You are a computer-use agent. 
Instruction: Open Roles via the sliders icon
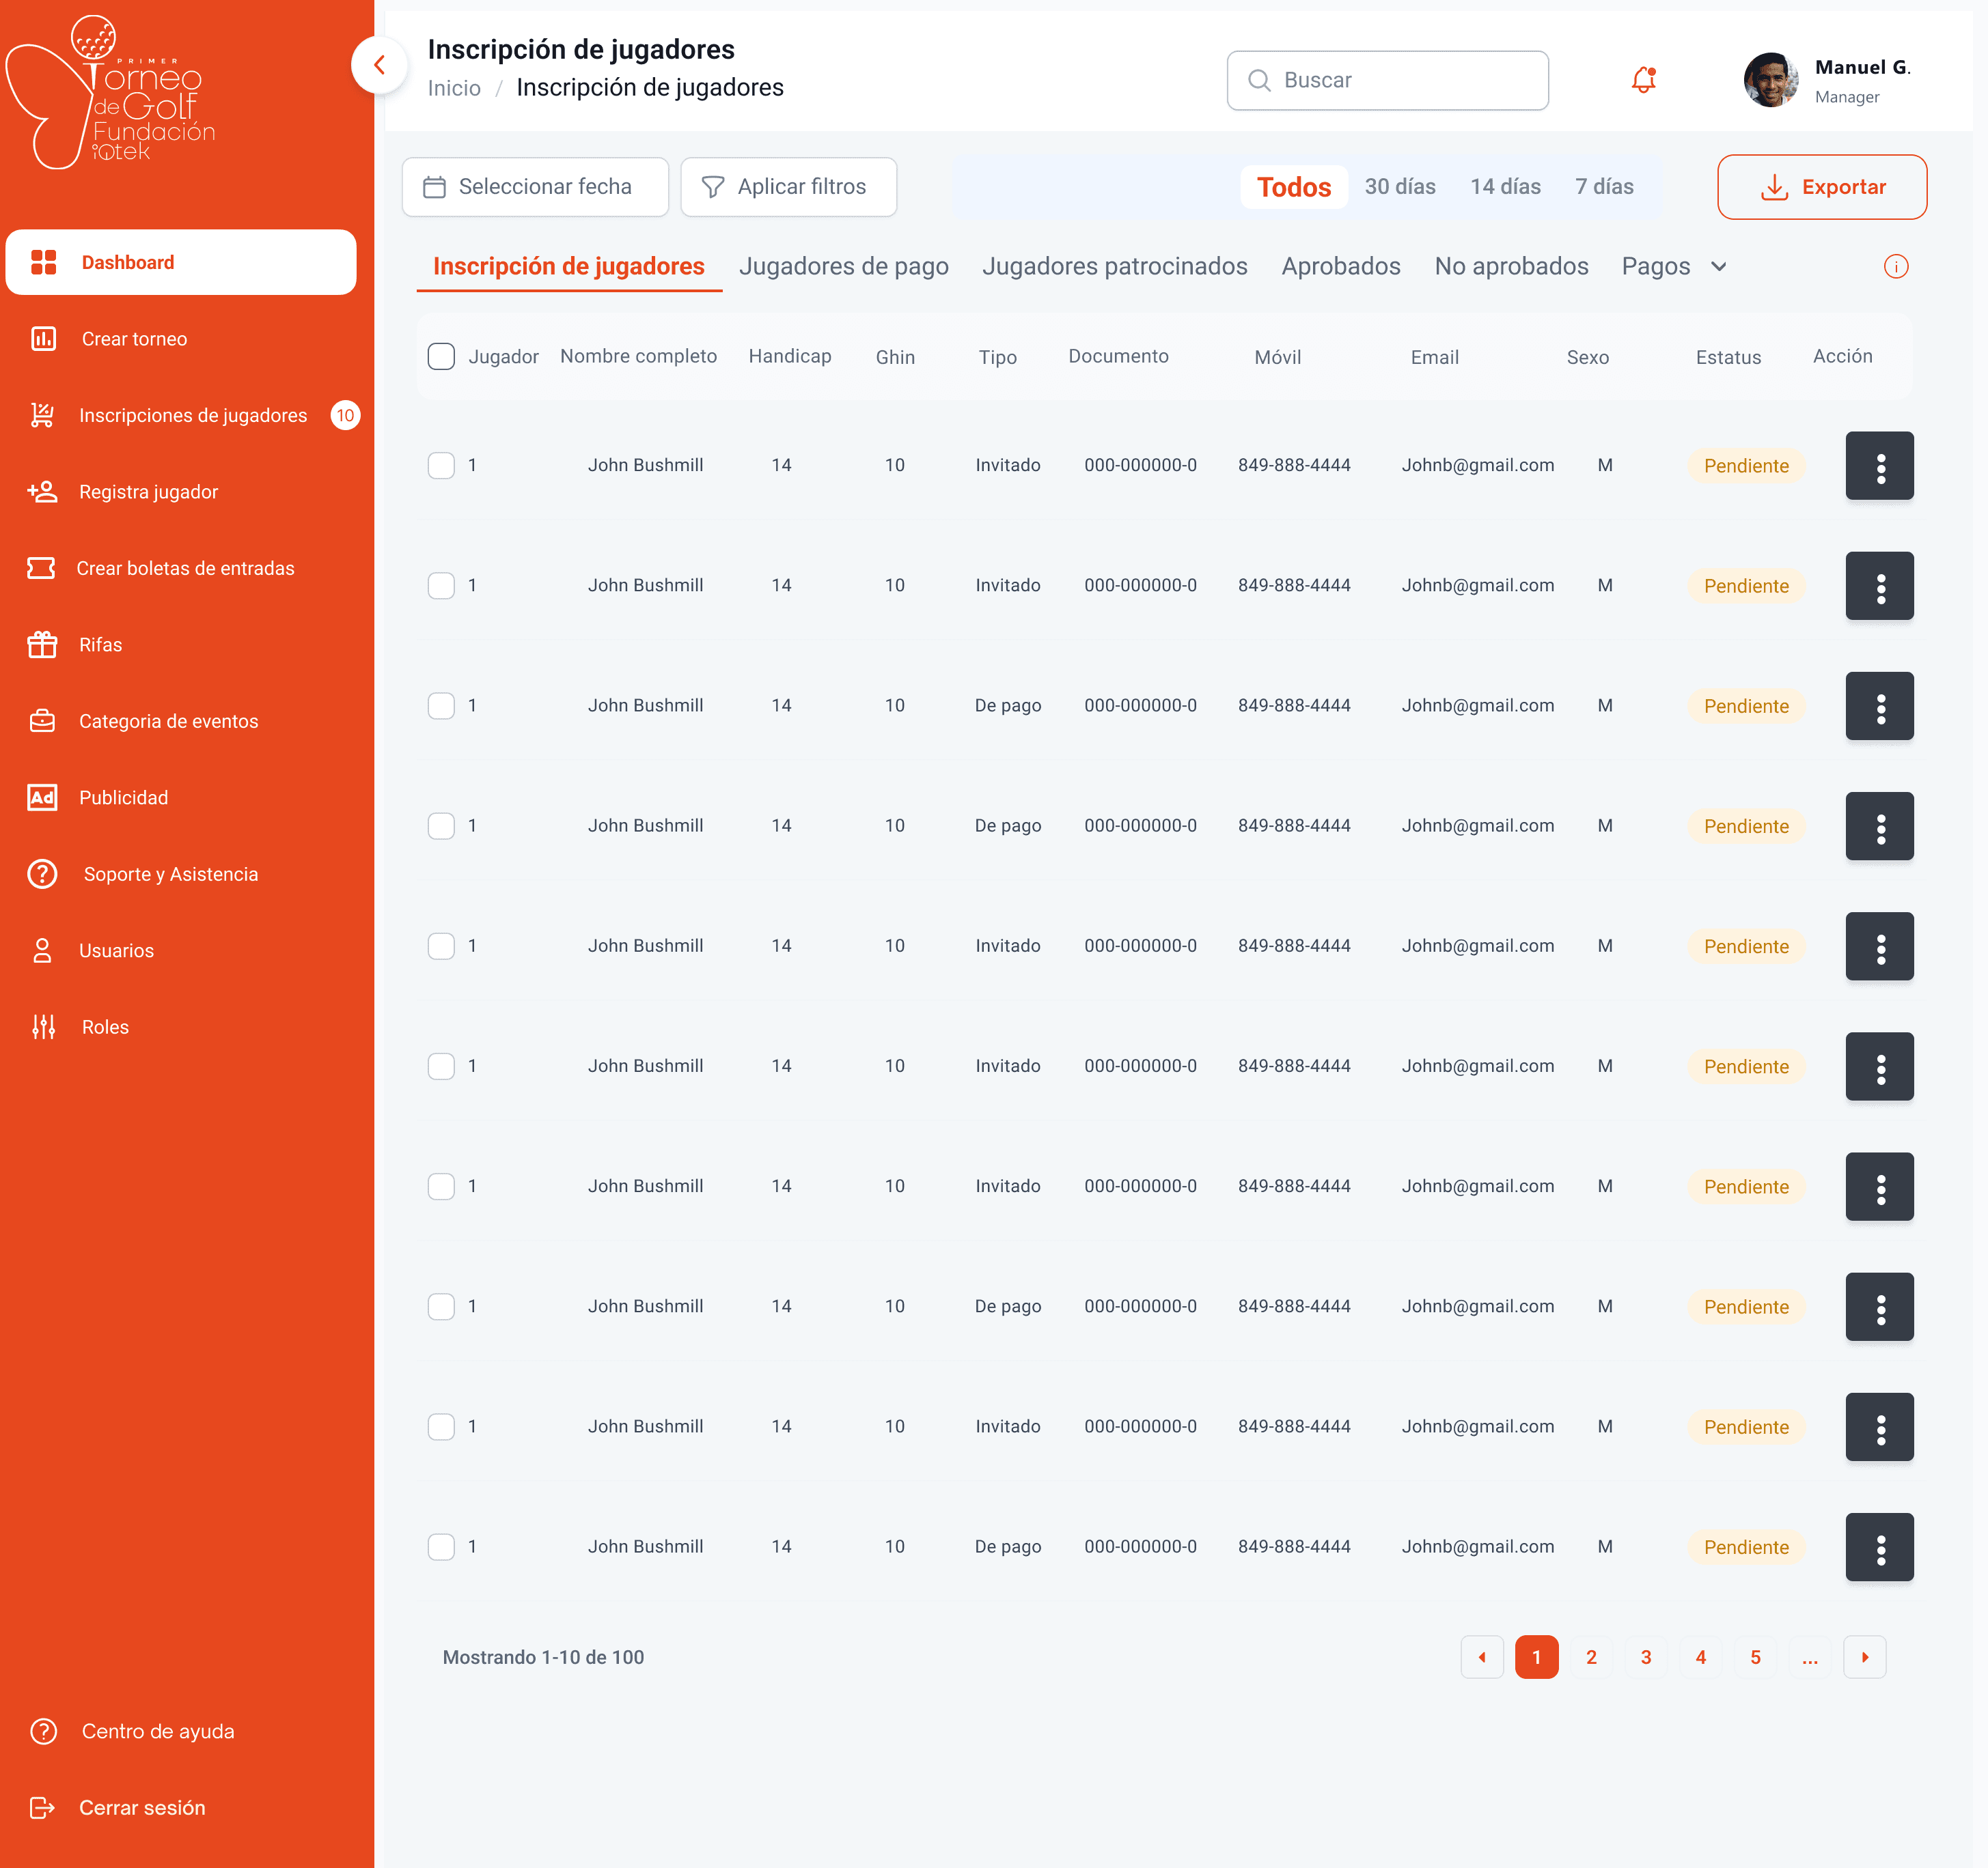point(43,1026)
